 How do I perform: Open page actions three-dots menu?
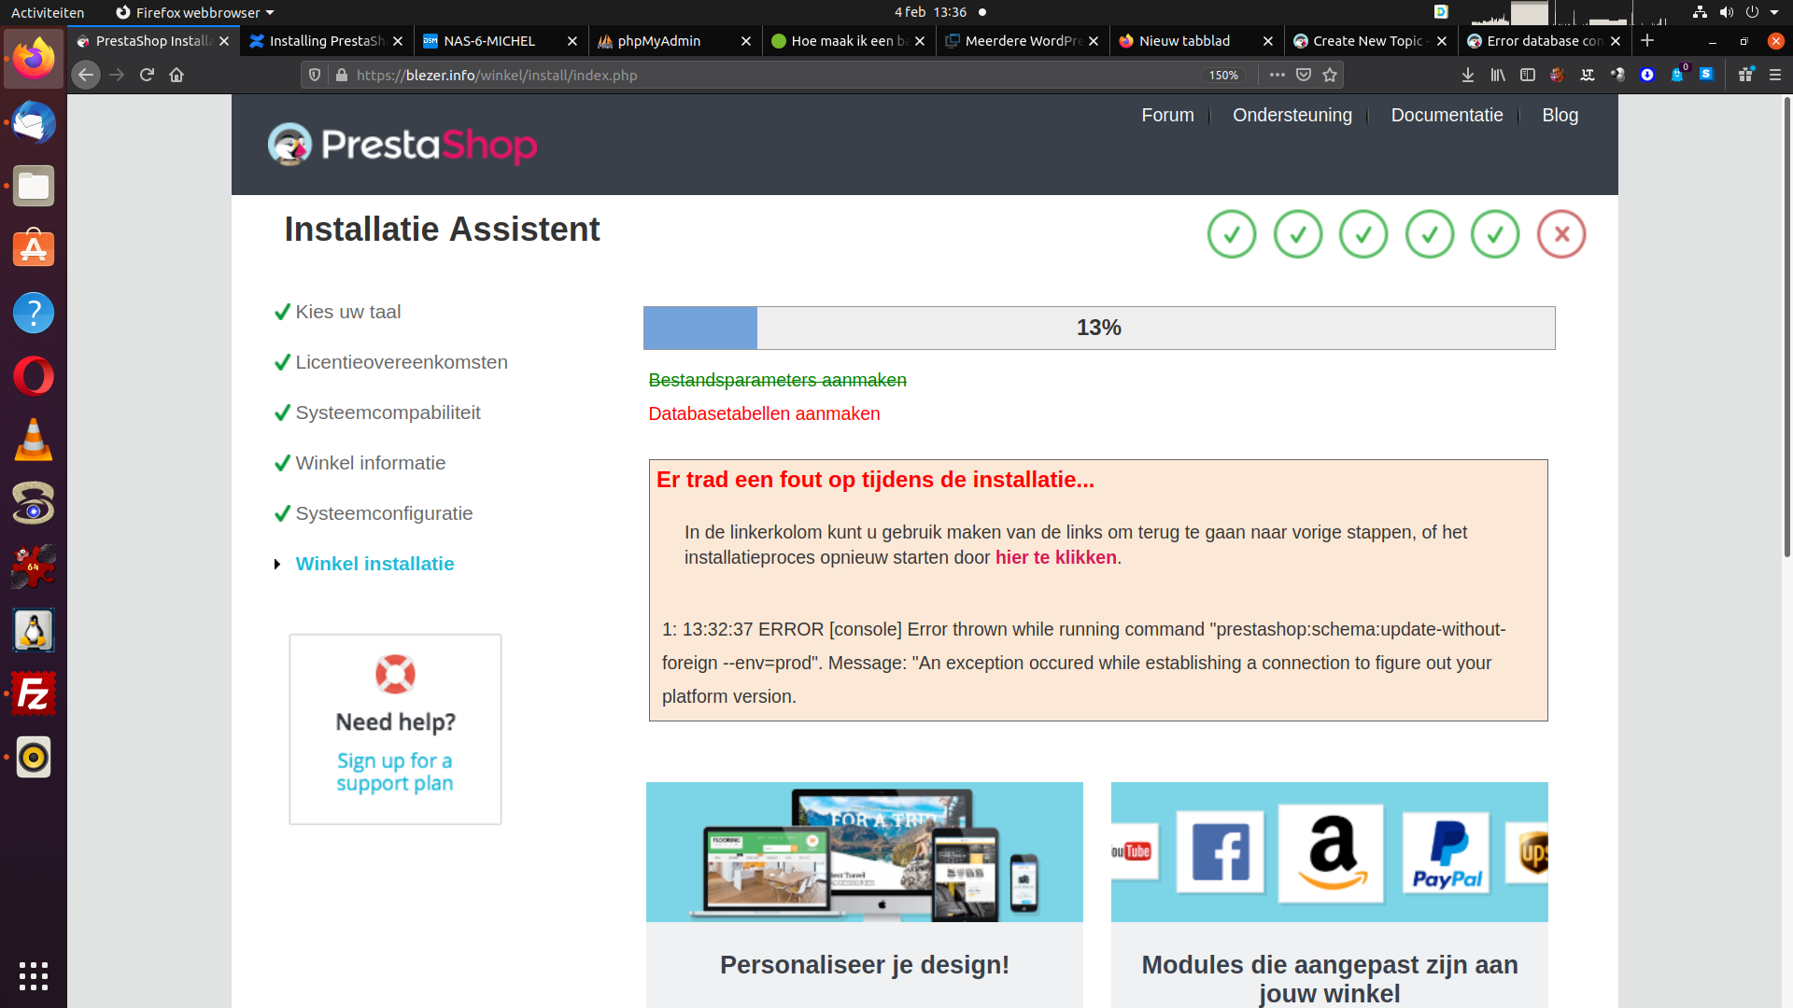coord(1277,75)
